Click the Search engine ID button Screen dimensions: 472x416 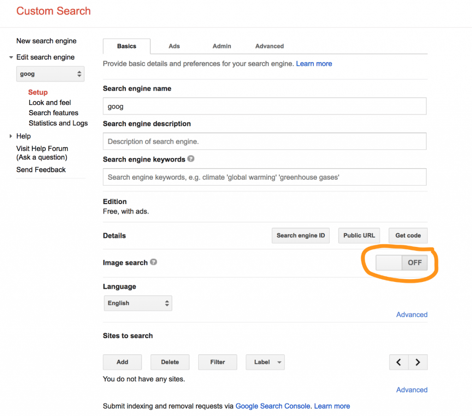301,235
